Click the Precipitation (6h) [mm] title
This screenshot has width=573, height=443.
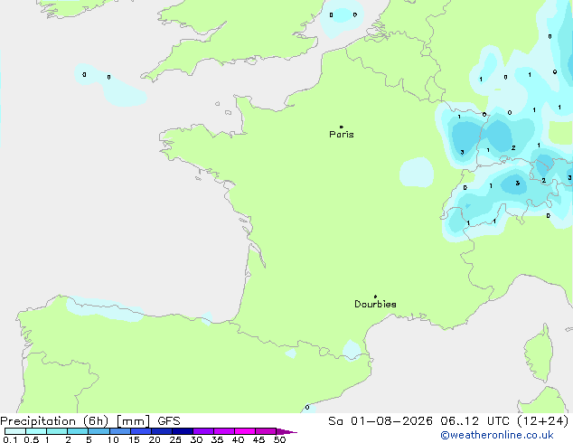[75, 421]
